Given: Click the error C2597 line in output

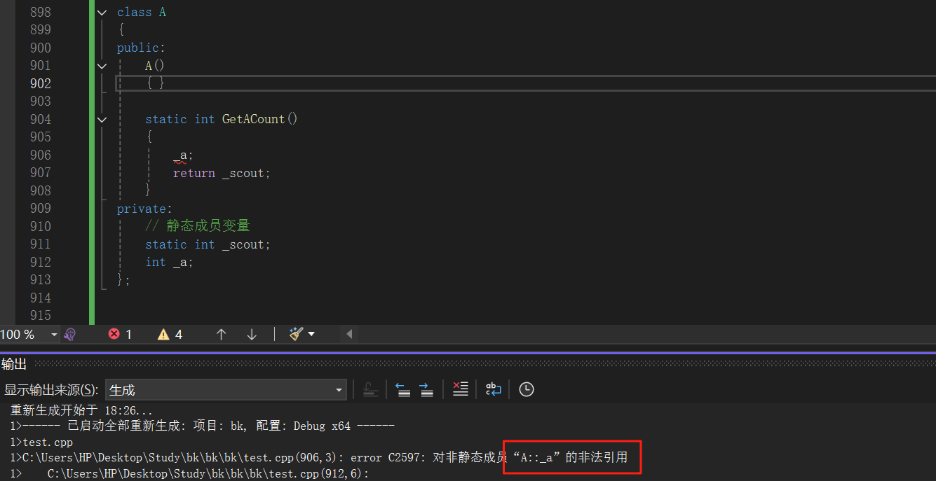Looking at the screenshot, I should [319, 458].
